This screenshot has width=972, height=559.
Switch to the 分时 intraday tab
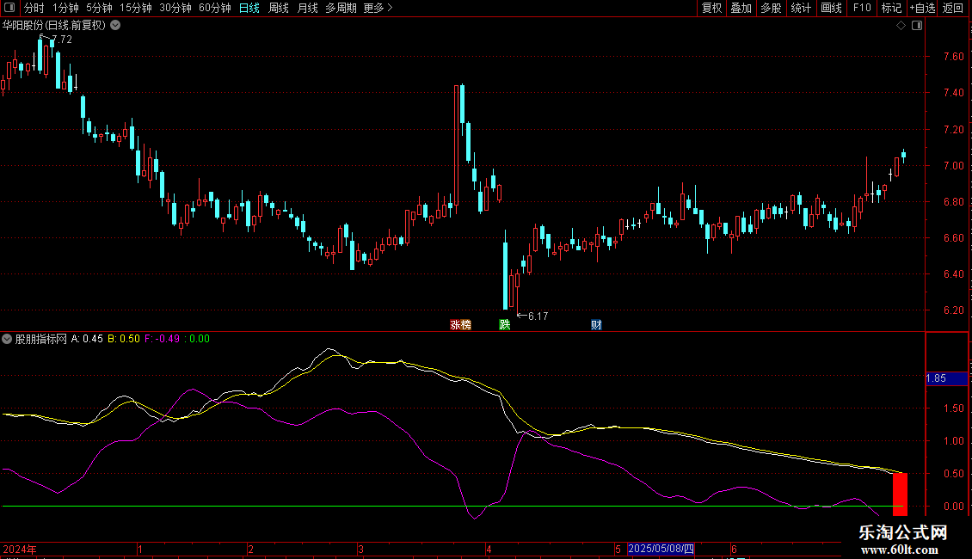click(34, 8)
